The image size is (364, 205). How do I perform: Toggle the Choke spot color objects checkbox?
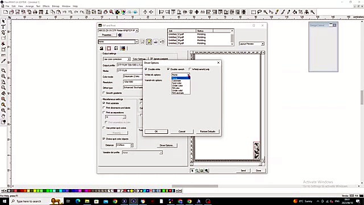click(x=104, y=139)
